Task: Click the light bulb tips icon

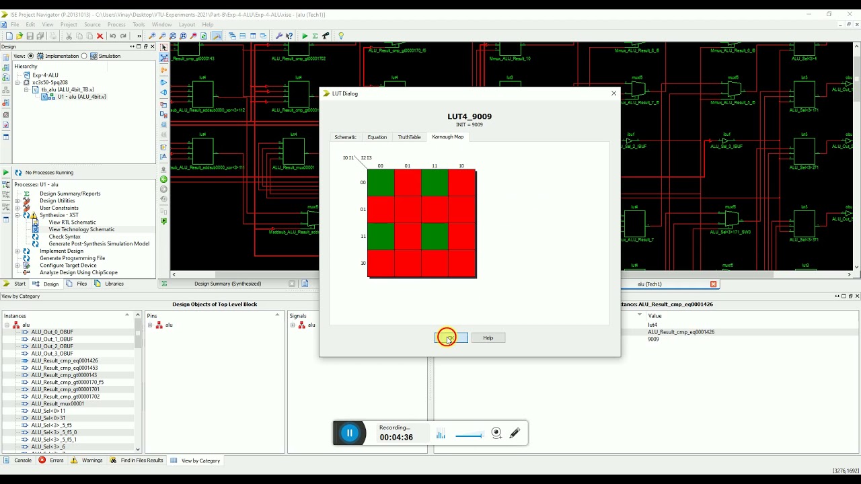Action: [341, 36]
